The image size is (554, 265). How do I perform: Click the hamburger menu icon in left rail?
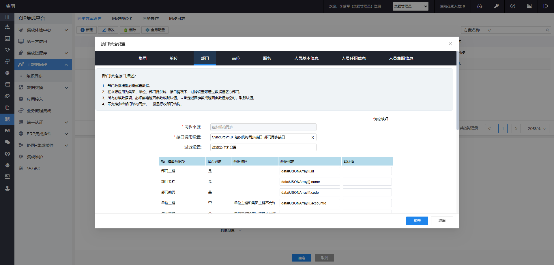click(7, 17)
